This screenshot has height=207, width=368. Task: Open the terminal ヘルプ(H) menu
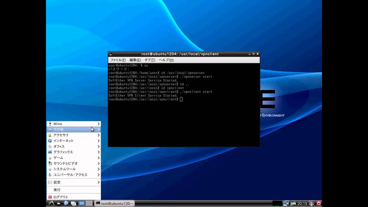(166, 60)
